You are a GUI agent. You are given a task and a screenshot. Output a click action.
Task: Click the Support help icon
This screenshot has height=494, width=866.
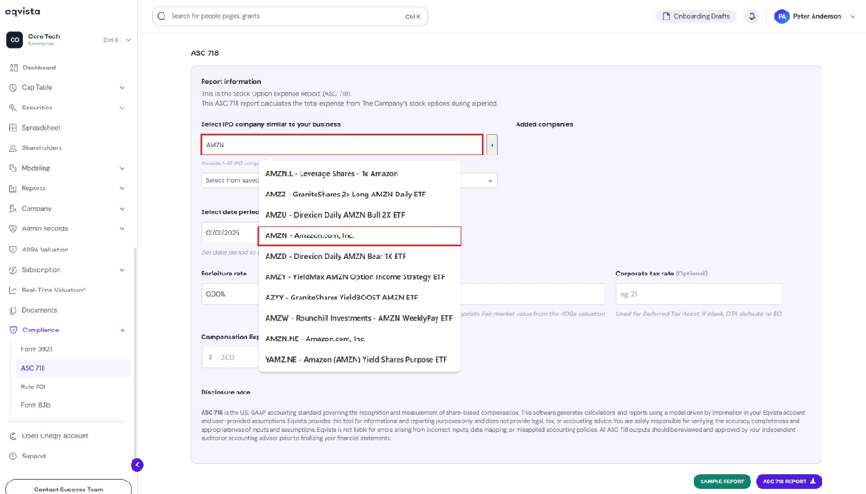12,456
